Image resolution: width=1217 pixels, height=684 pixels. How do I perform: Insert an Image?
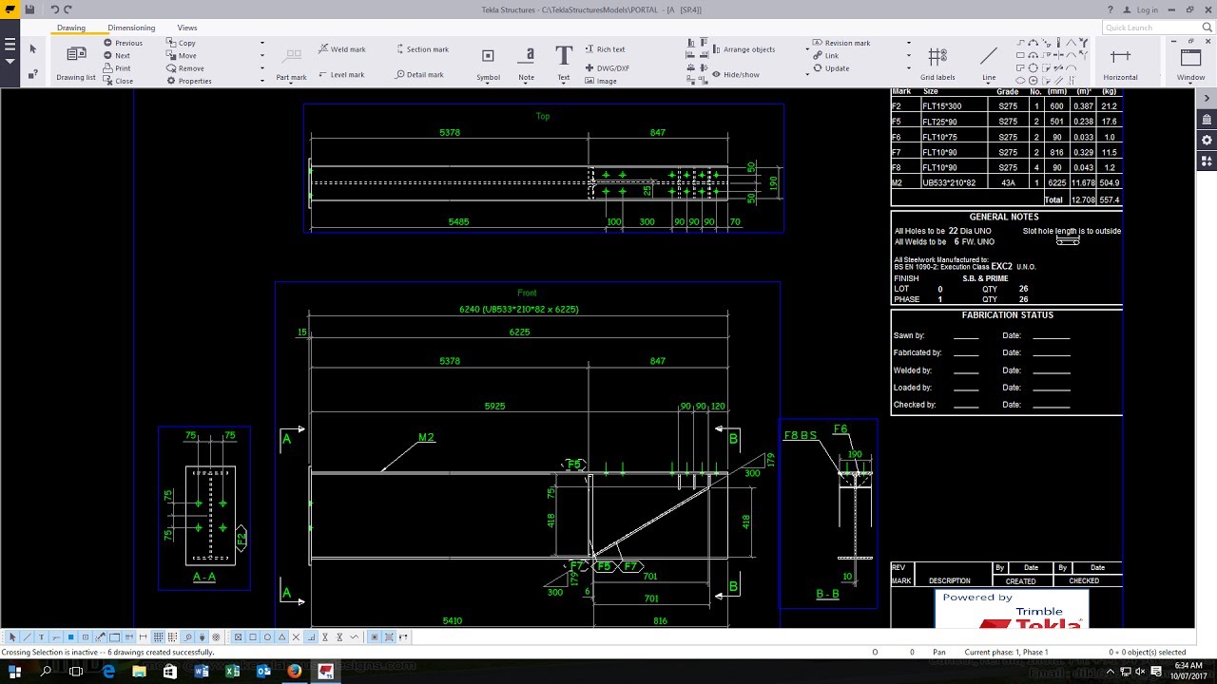pos(601,81)
